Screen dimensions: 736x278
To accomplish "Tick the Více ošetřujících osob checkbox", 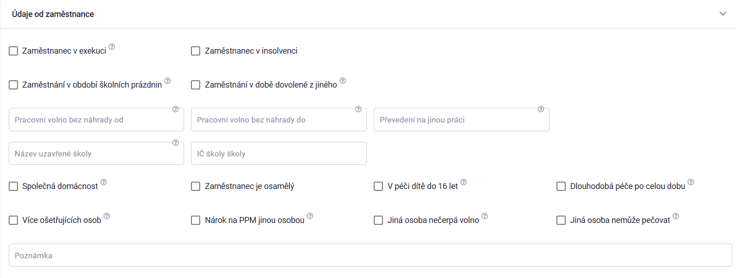I will [13, 220].
